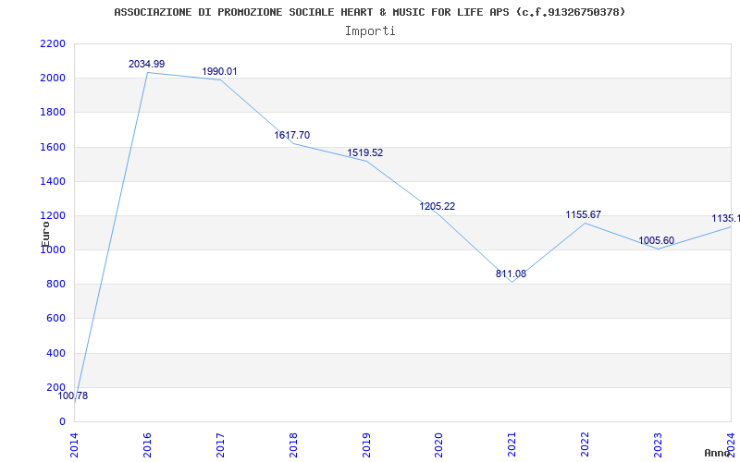
Task: Click the 2000 y-axis tick label
Action: [x=54, y=79]
